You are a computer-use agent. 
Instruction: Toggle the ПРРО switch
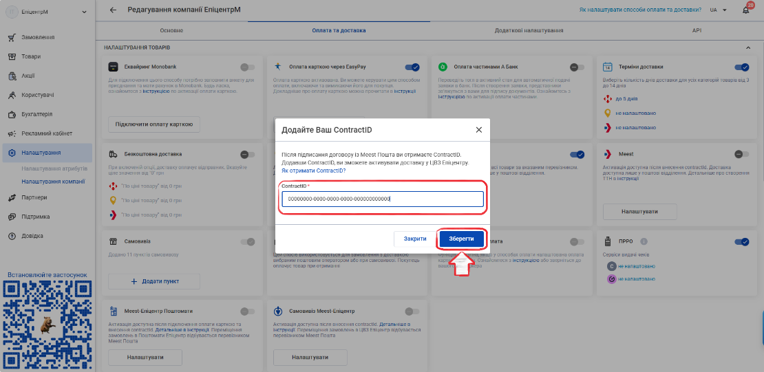(741, 241)
